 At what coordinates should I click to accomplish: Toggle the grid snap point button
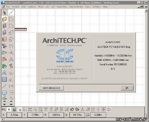click(20, 110)
